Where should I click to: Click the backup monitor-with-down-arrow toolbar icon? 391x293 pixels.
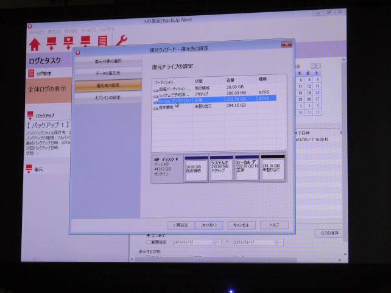(x=52, y=43)
